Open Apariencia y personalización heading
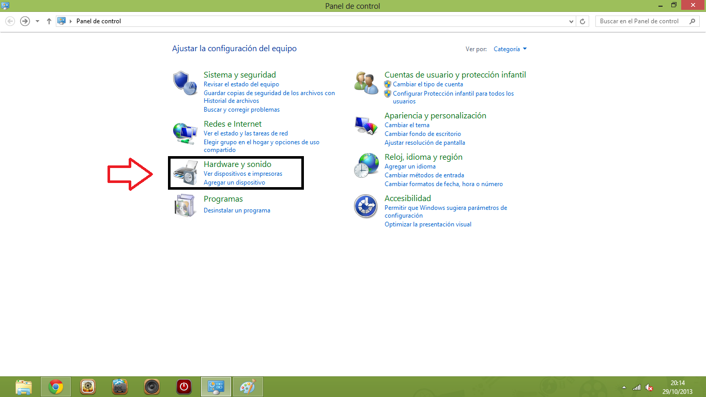The image size is (706, 397). tap(435, 116)
